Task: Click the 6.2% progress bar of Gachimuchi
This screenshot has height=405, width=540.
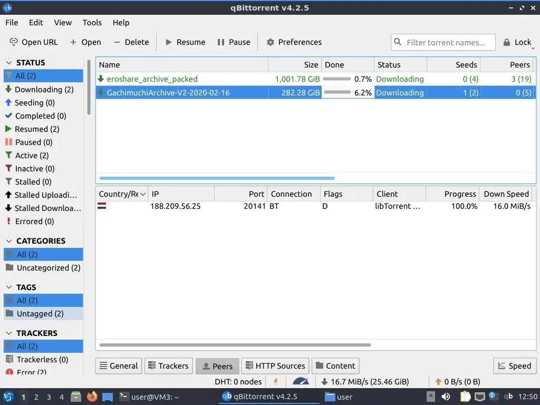Action: [337, 92]
